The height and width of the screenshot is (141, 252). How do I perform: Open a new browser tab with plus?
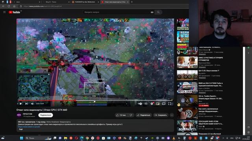pyautogui.click(x=132, y=2)
